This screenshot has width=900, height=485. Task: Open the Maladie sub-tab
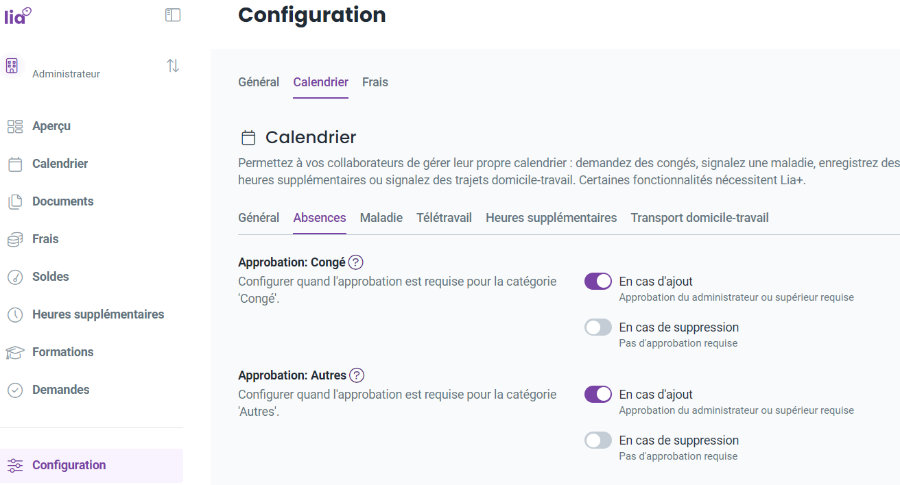381,218
